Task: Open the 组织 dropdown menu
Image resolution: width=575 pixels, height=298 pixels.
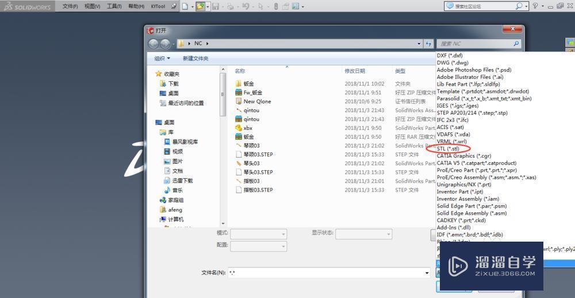Action: pos(162,58)
